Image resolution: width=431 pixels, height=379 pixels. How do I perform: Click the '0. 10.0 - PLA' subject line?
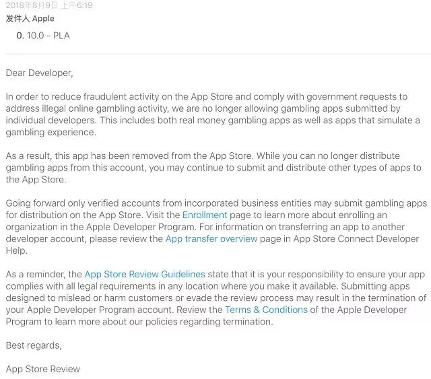click(43, 36)
